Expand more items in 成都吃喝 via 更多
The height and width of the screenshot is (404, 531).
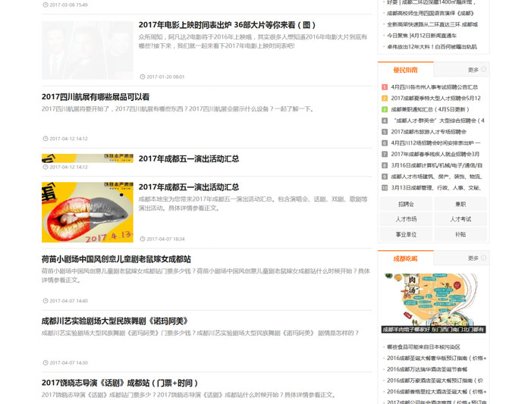click(473, 258)
